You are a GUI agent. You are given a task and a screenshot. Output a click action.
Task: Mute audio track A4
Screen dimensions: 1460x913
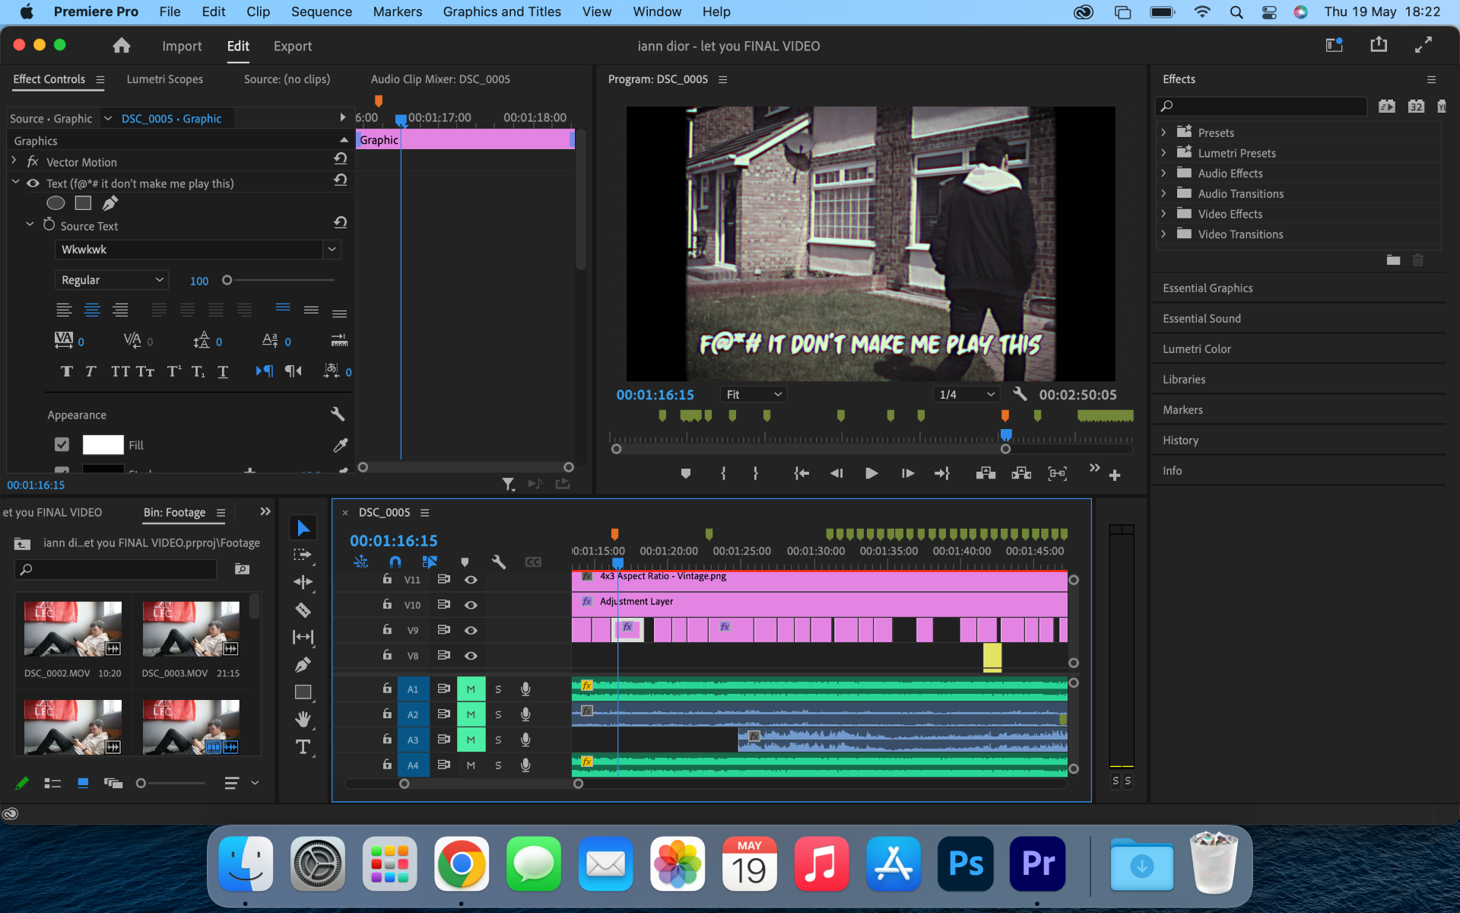tap(471, 765)
